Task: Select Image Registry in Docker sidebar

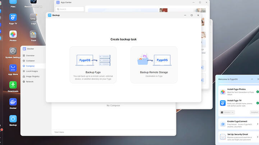Action: 32,77
